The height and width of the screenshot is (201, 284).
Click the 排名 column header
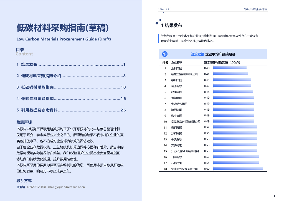click(165, 62)
